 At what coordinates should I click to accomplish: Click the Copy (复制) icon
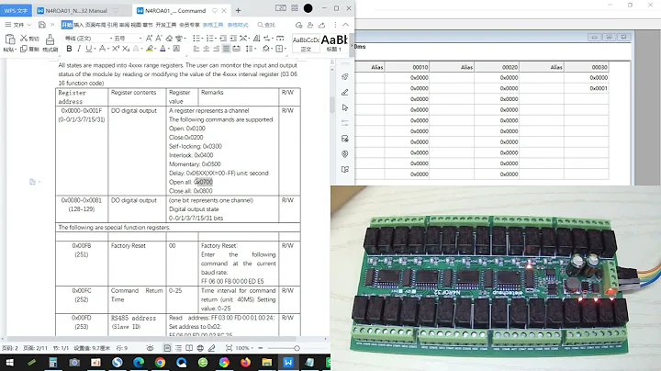[x=24, y=49]
